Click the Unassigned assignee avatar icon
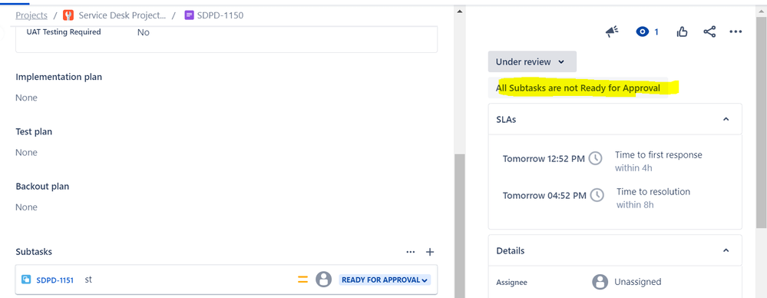Screen dimensions: 767x298 point(600,282)
